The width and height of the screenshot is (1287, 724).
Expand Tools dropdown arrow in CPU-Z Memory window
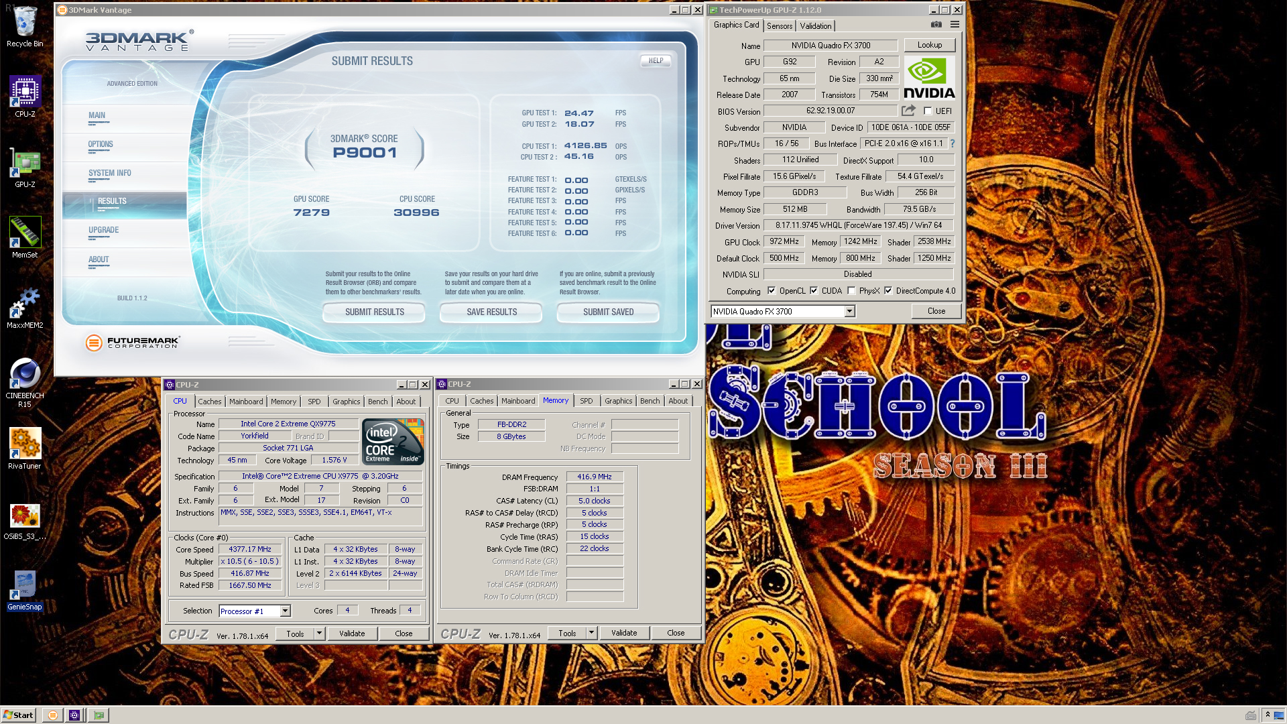tap(591, 633)
